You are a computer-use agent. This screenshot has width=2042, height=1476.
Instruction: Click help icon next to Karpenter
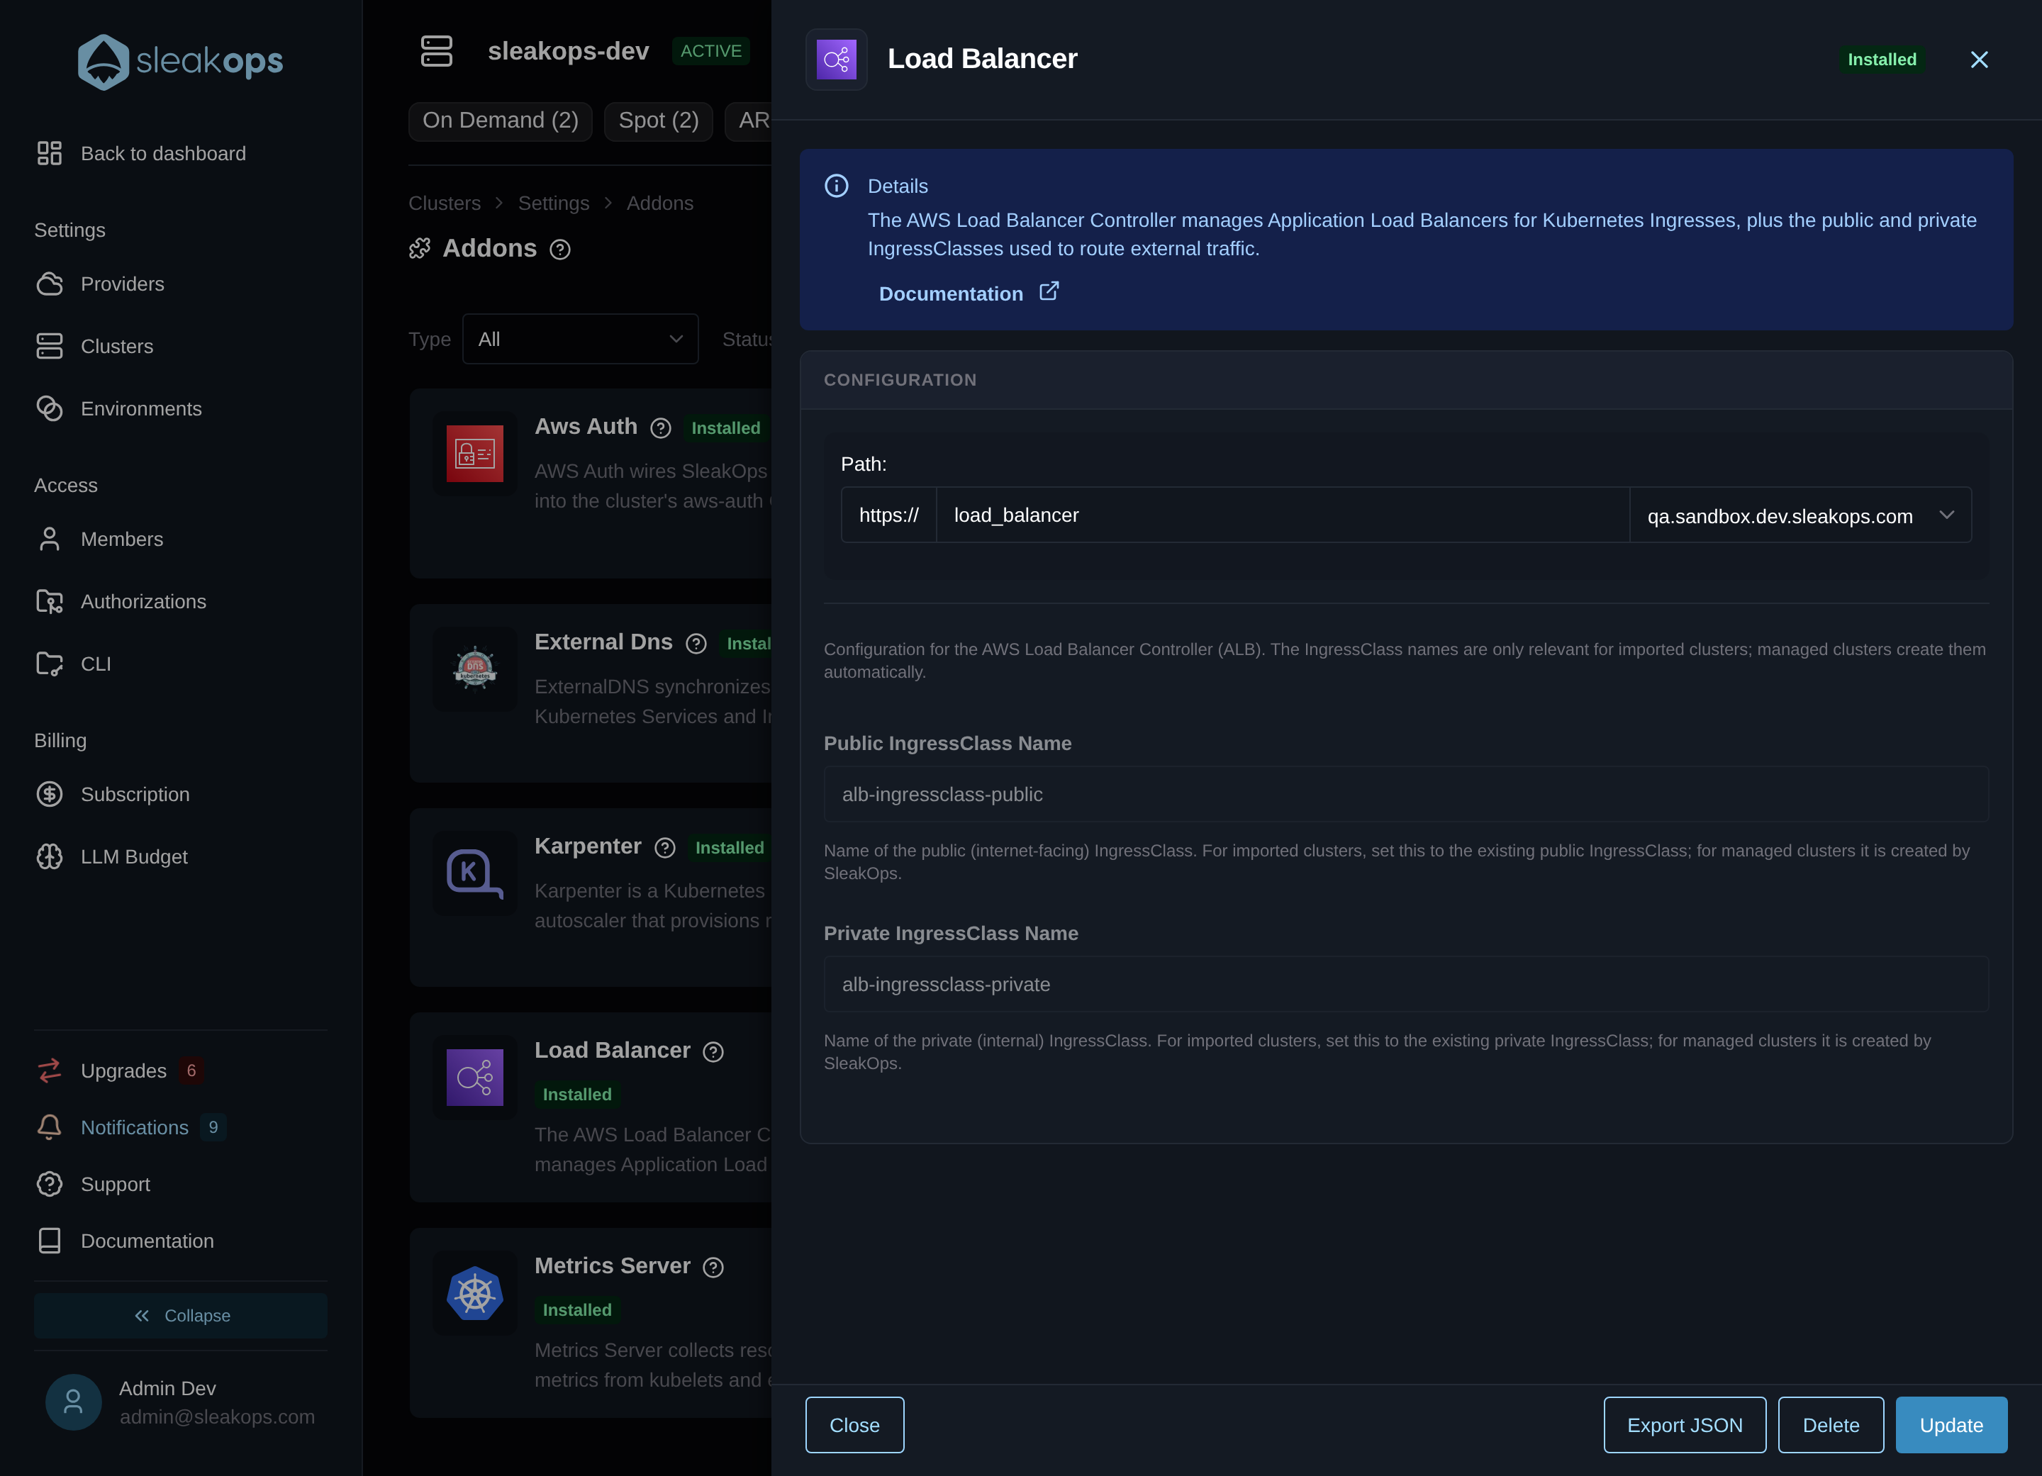click(665, 848)
